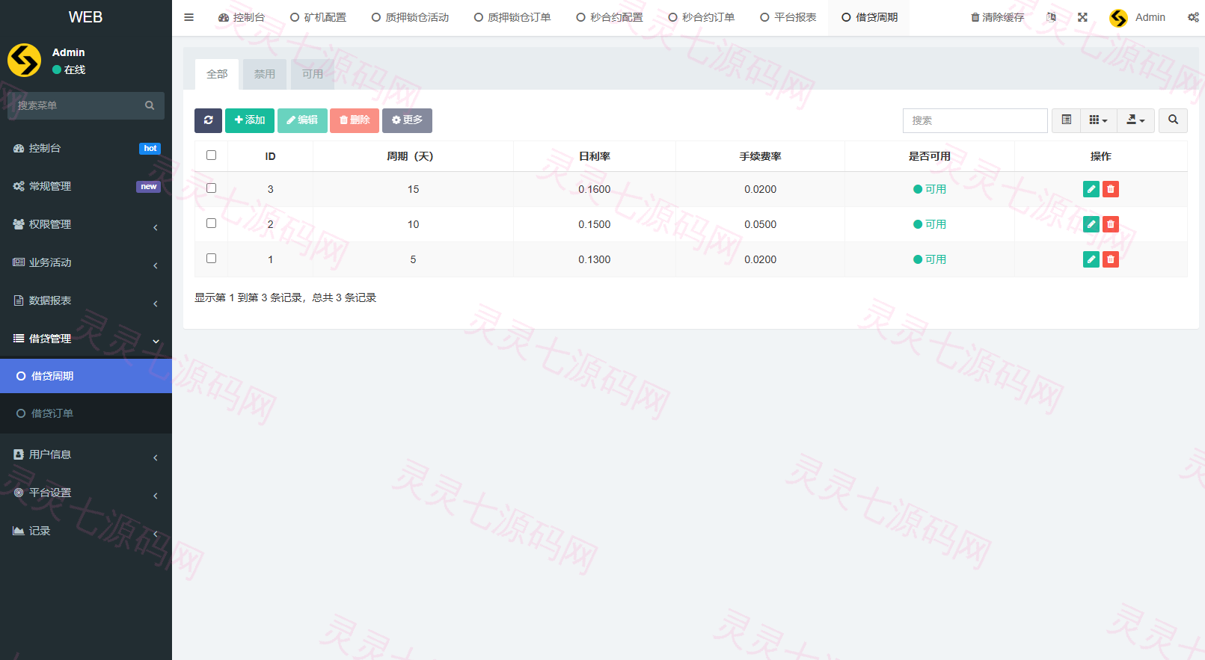Toggle 可用 status for row ID 1
The width and height of the screenshot is (1205, 660).
[930, 259]
